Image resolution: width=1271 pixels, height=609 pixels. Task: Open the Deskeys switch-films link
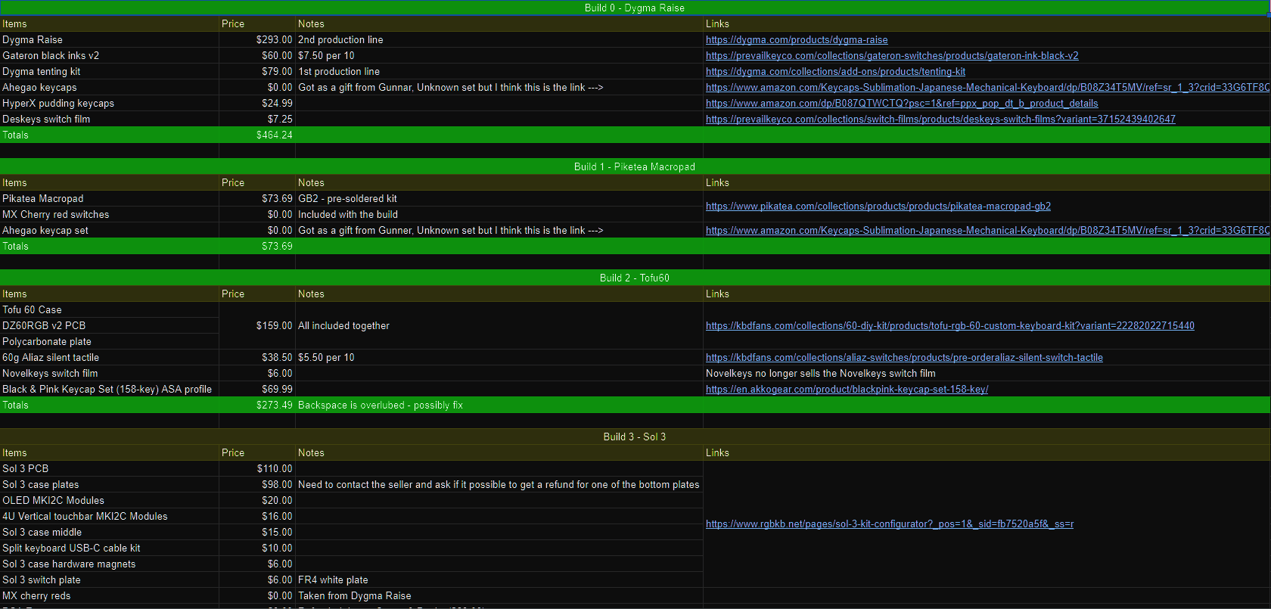(x=940, y=120)
